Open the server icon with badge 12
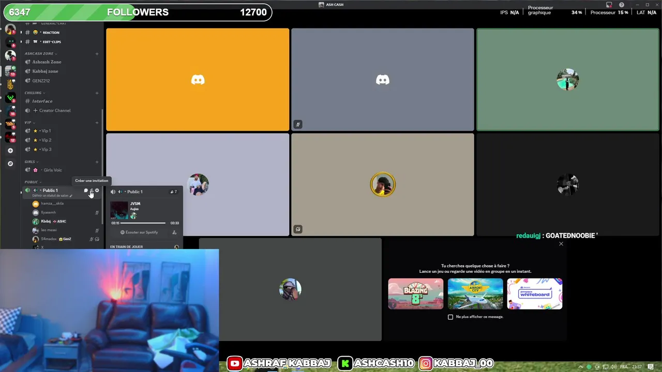The height and width of the screenshot is (372, 662). (10, 137)
